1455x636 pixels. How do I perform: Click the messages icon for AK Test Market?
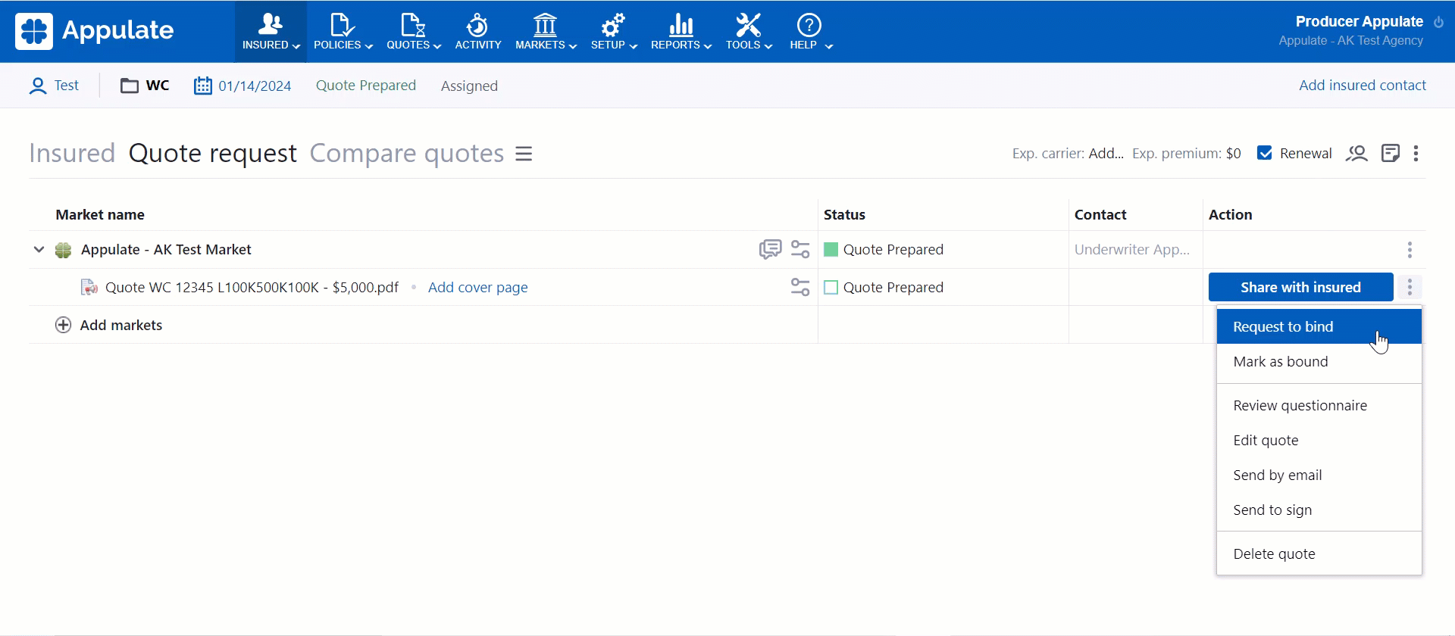770,249
